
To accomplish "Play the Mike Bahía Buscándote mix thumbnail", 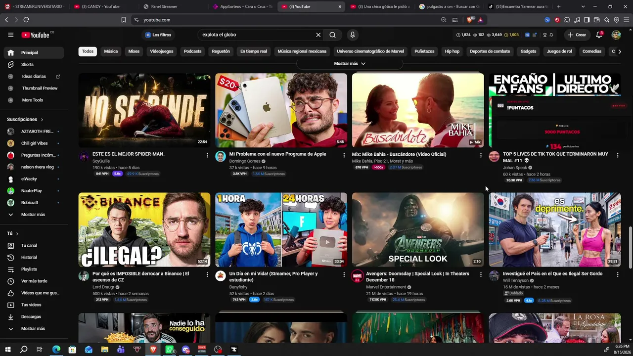I will point(418,110).
